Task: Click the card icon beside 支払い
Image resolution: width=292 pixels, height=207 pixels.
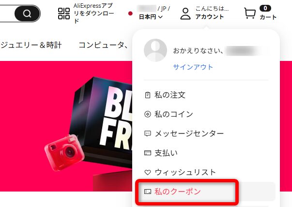Action: 148,153
